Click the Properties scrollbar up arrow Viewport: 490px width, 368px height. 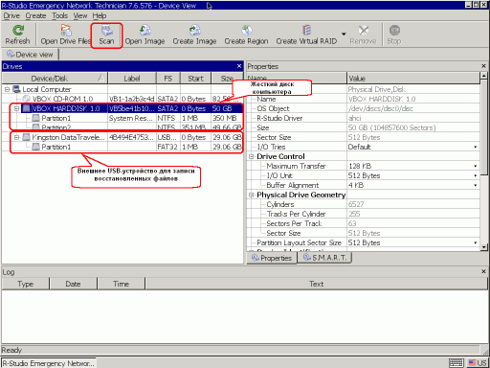pos(483,76)
